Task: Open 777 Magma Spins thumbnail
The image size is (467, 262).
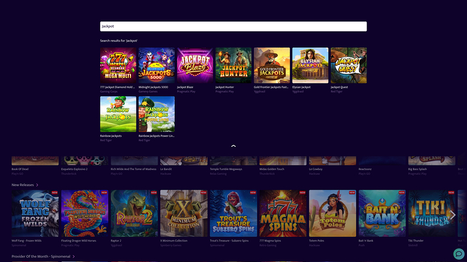Action: [x=283, y=213]
